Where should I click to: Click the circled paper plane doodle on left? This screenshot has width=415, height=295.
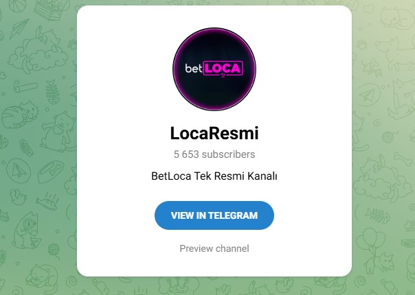point(19,171)
